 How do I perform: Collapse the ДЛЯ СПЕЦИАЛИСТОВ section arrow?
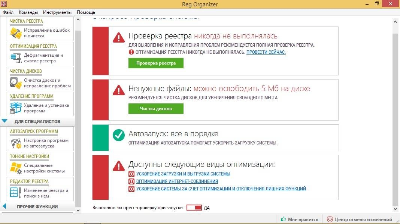point(4,121)
